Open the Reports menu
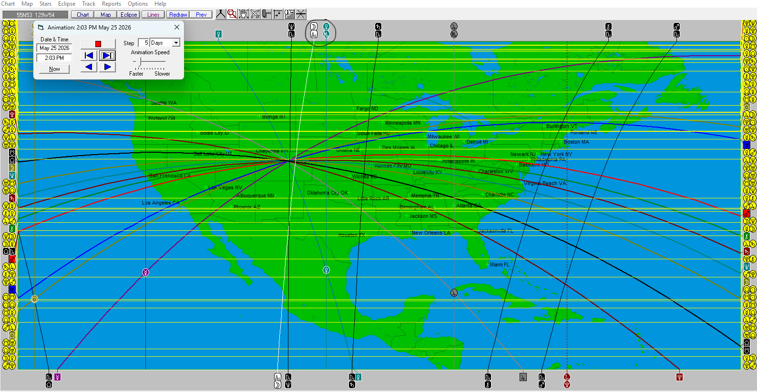Image resolution: width=757 pixels, height=392 pixels. pos(112,4)
